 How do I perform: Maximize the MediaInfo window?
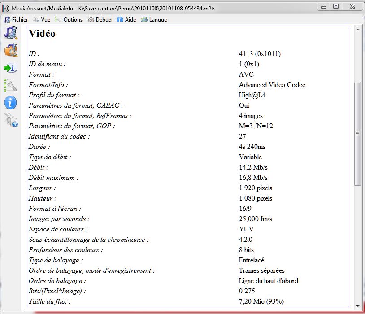pyautogui.click(x=336, y=7)
